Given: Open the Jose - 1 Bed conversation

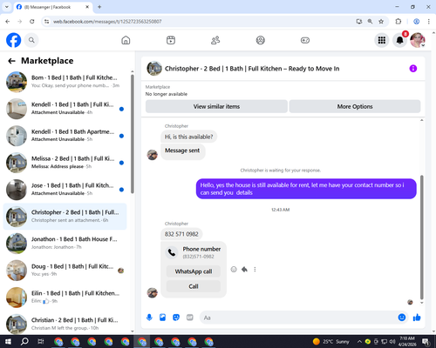Looking at the screenshot, I should [x=65, y=190].
